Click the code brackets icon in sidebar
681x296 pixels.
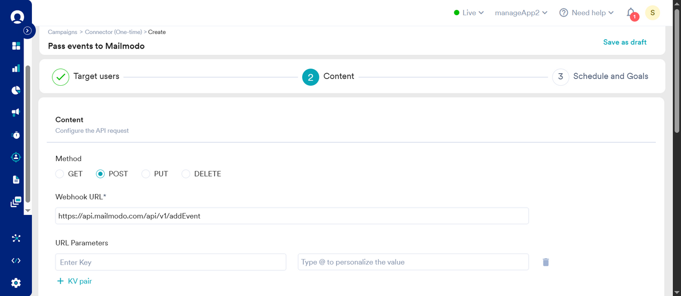pyautogui.click(x=16, y=260)
